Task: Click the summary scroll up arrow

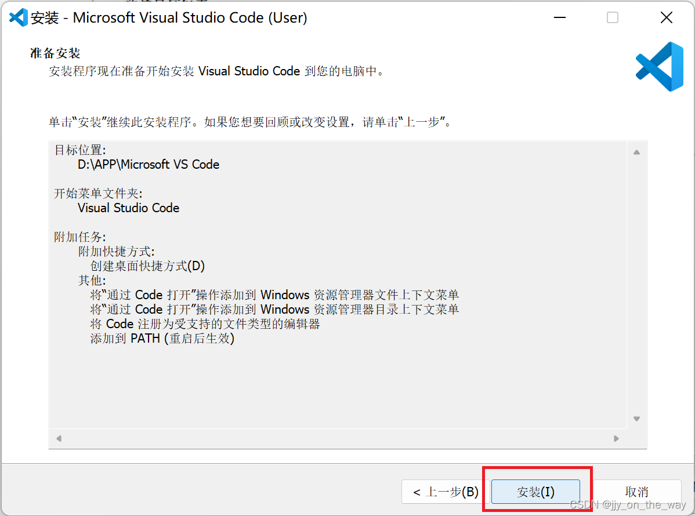Action: point(636,152)
